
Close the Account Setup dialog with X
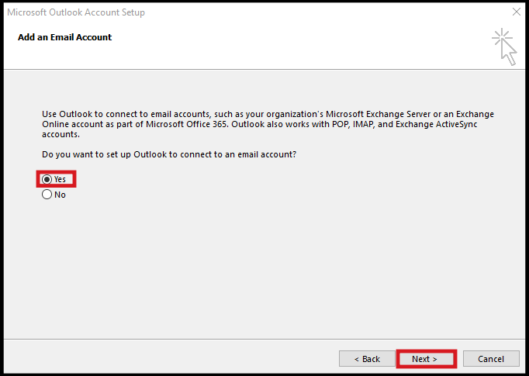(x=516, y=12)
